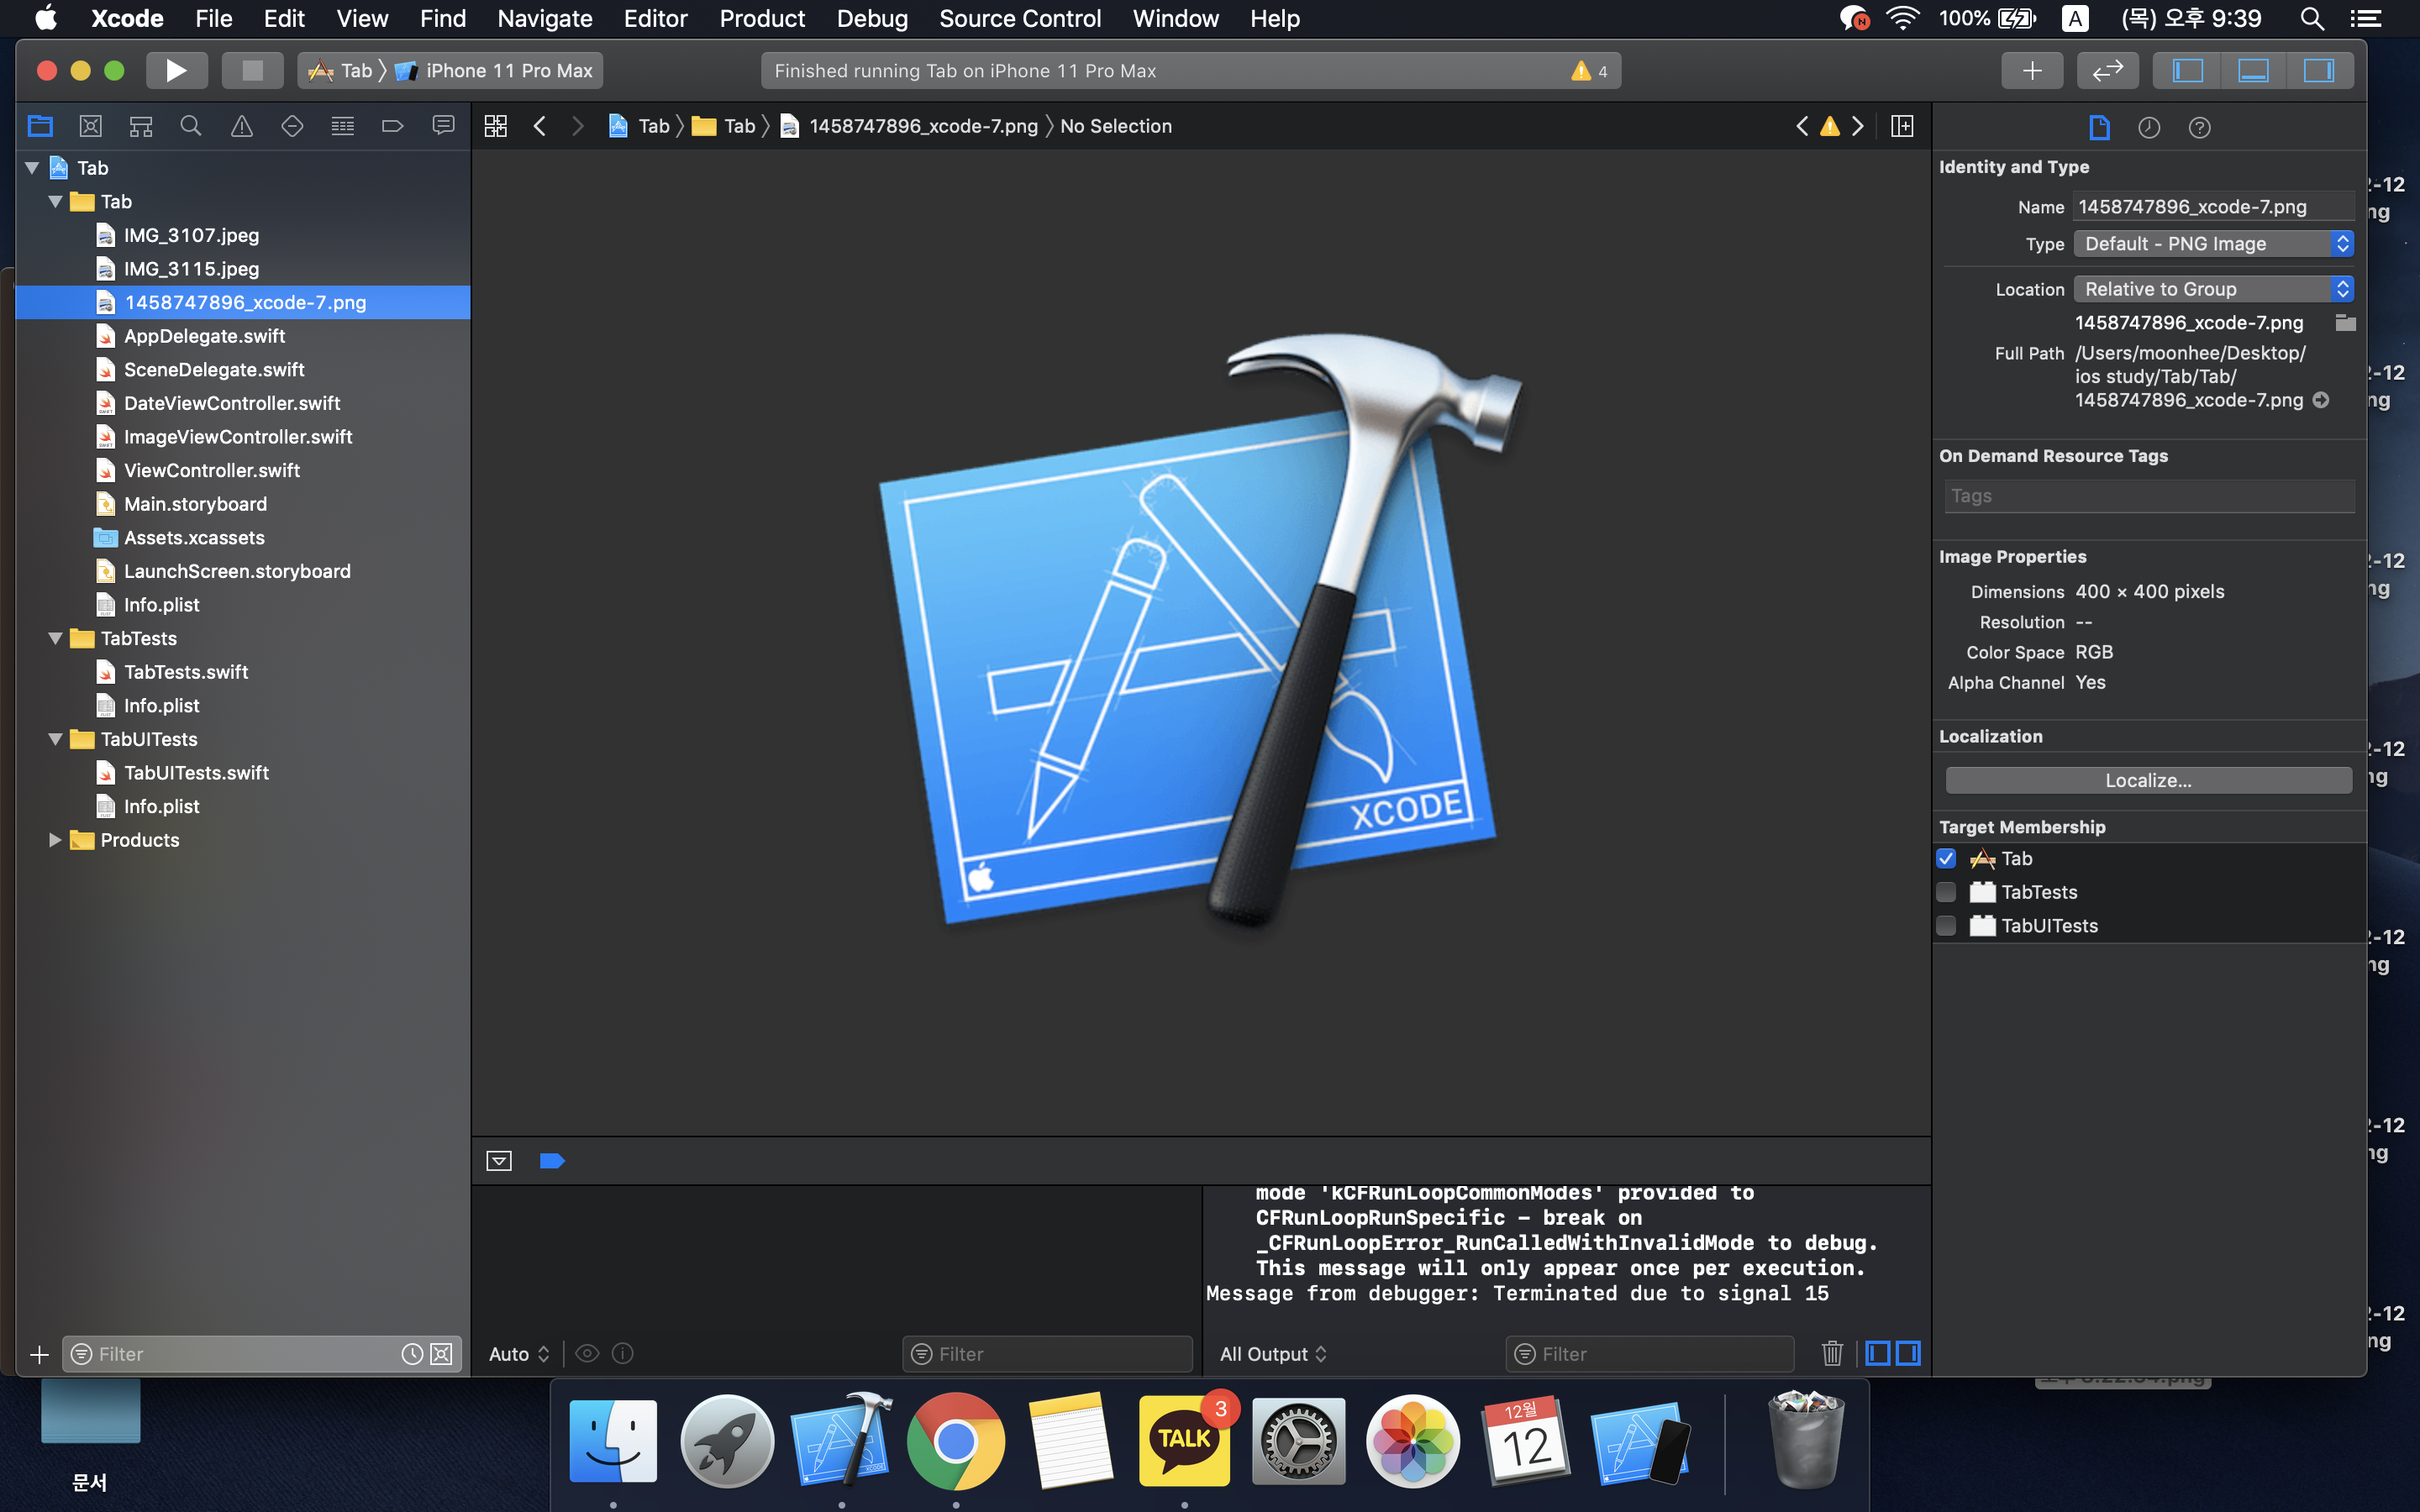Click the Localize... button

(2147, 780)
